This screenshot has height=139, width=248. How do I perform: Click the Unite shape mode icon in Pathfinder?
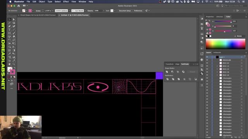[167, 72]
